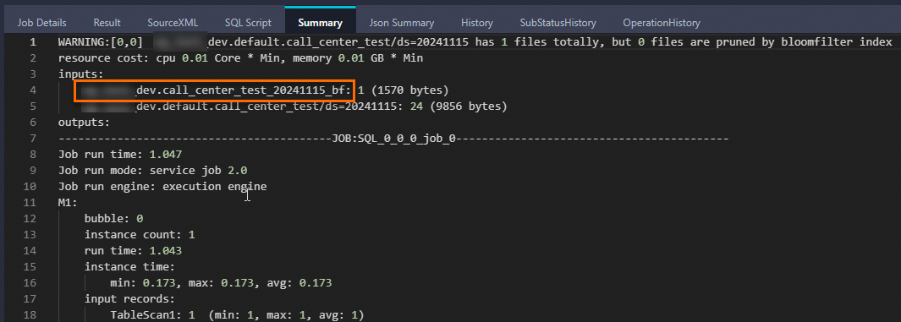The width and height of the screenshot is (901, 322).
Task: Switch to the Result tab
Action: click(x=107, y=23)
